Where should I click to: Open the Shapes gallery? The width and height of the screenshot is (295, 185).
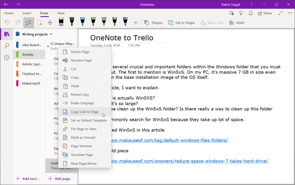153,23
